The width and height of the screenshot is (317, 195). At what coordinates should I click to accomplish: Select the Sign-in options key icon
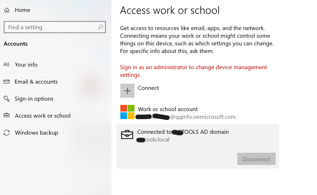point(7,99)
